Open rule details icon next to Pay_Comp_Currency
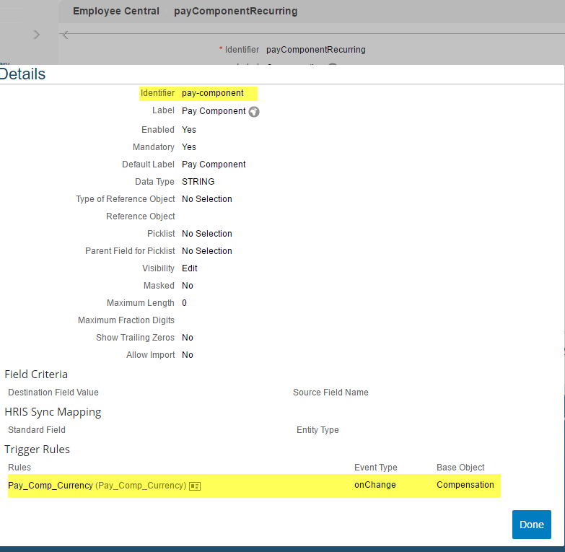This screenshot has height=552, width=565. point(195,486)
